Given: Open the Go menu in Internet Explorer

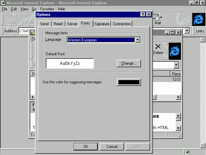Looking at the screenshot, I should [34, 9].
